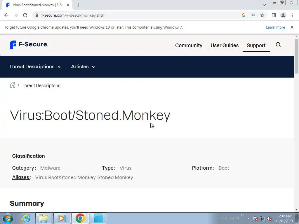Click the Google icon in address bar
Viewport: 299px width, 224px height.
243,15
